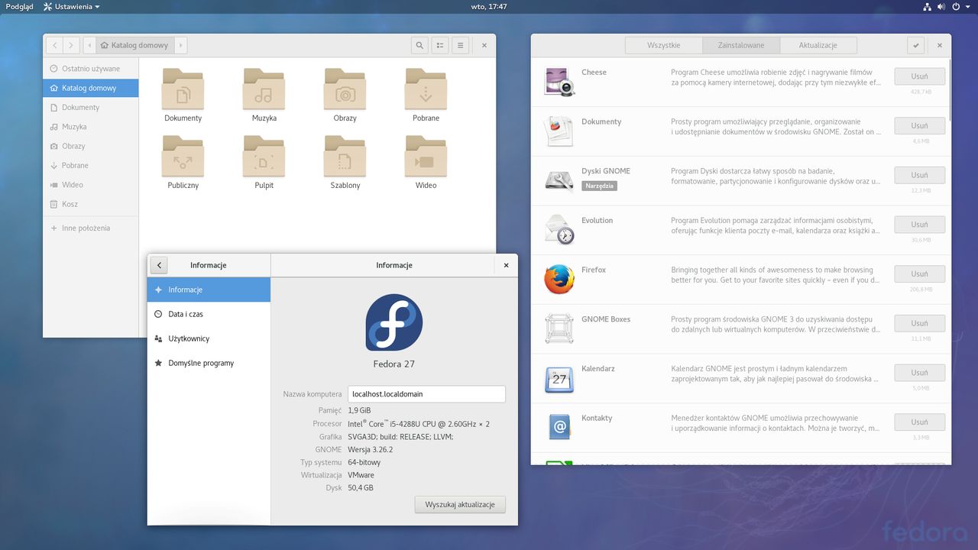This screenshot has width=978, height=550.
Task: Switch to the Wszystkie tab
Action: pyautogui.click(x=663, y=46)
